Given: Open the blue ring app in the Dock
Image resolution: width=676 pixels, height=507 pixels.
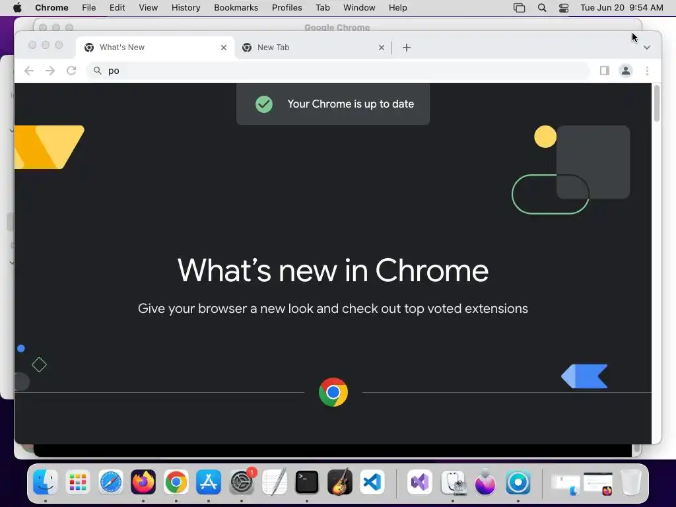Looking at the screenshot, I should [x=518, y=482].
